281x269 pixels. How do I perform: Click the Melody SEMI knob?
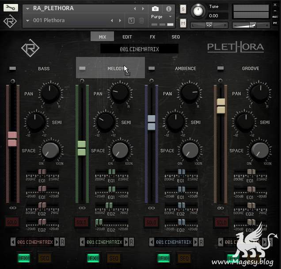click(105, 122)
